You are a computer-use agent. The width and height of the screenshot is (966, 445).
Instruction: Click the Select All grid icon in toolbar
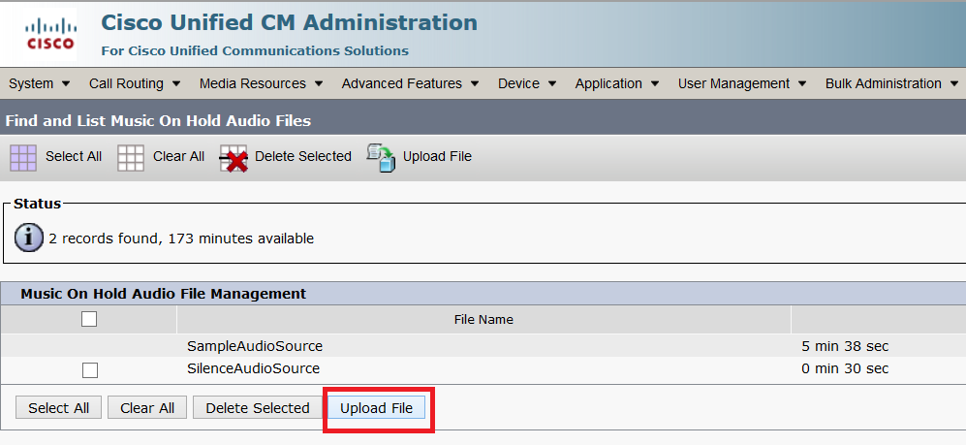coord(23,158)
